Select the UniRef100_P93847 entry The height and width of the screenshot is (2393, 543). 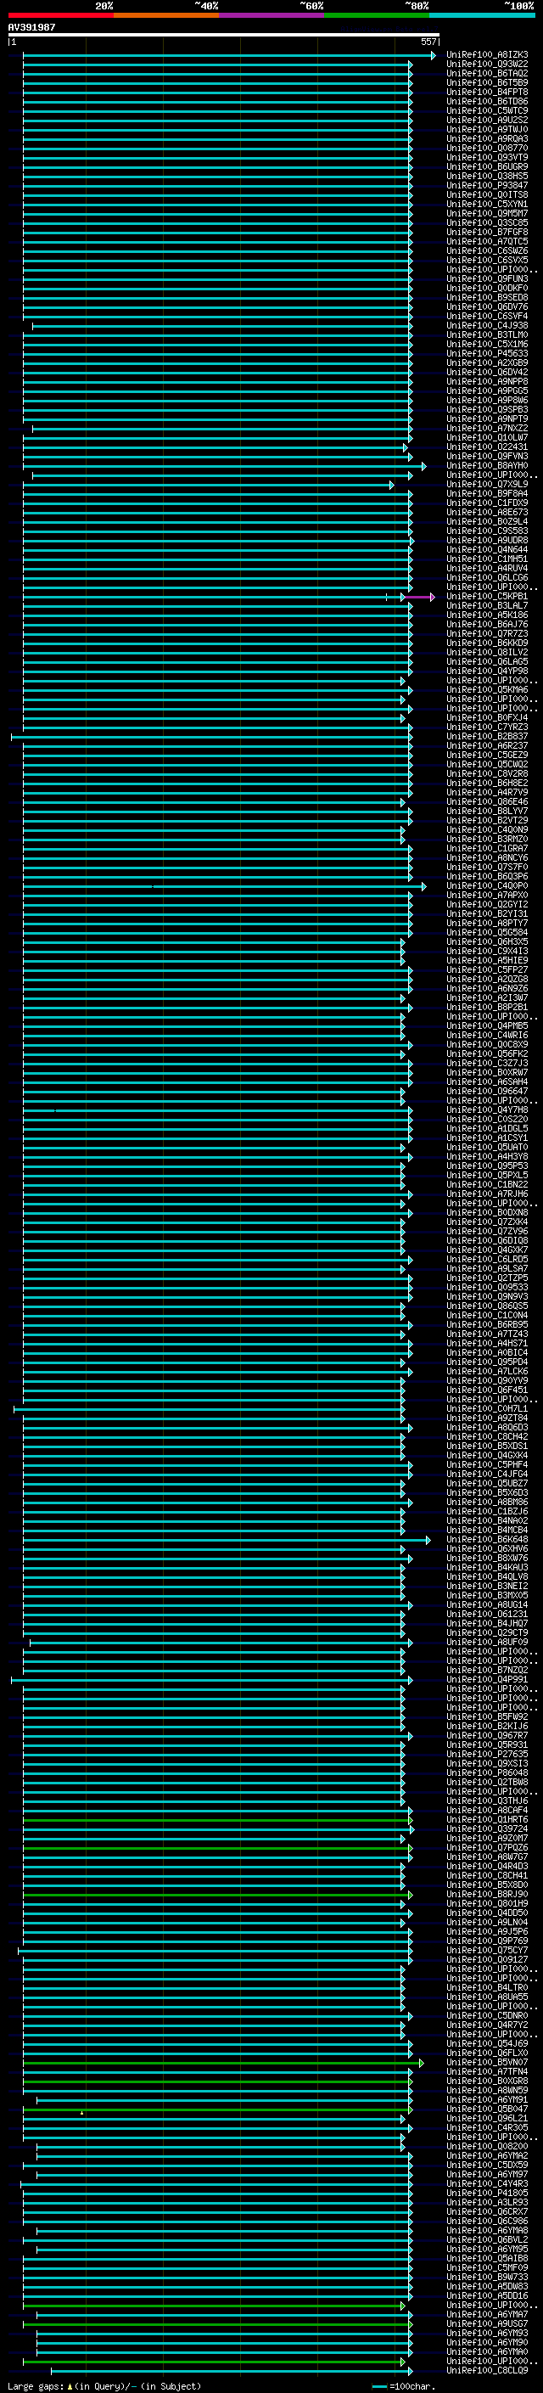coord(487,185)
